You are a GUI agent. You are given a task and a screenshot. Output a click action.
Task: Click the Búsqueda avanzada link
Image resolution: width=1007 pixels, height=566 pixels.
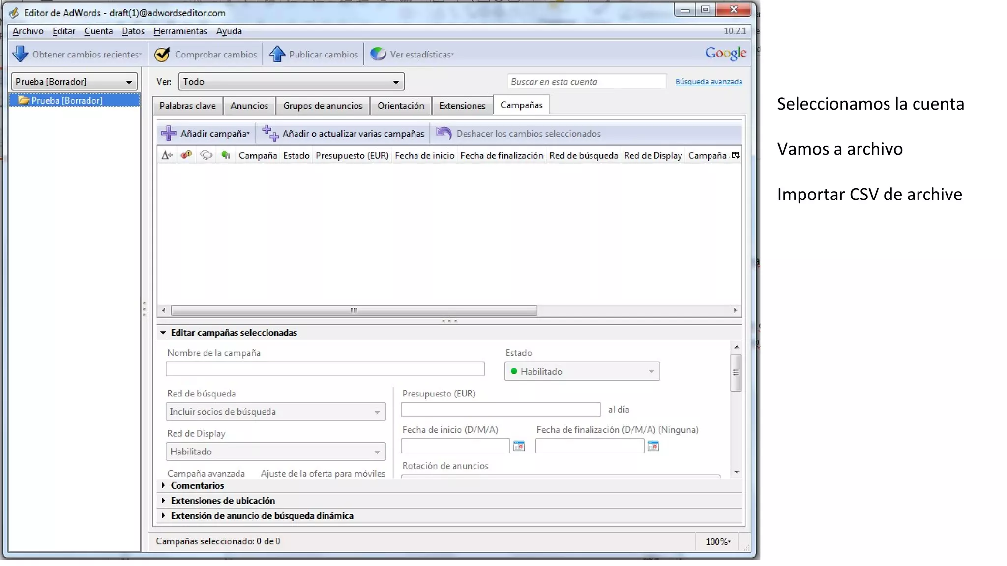tap(709, 82)
